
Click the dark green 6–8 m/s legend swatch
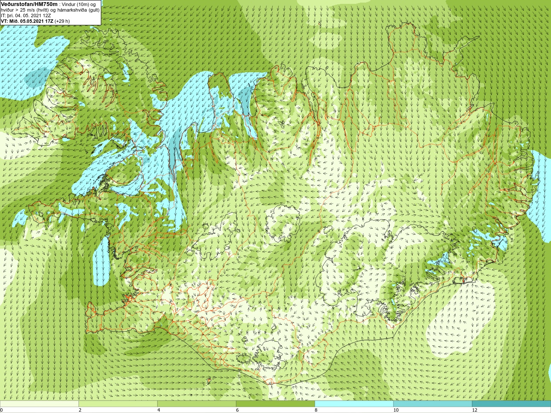(x=275, y=404)
